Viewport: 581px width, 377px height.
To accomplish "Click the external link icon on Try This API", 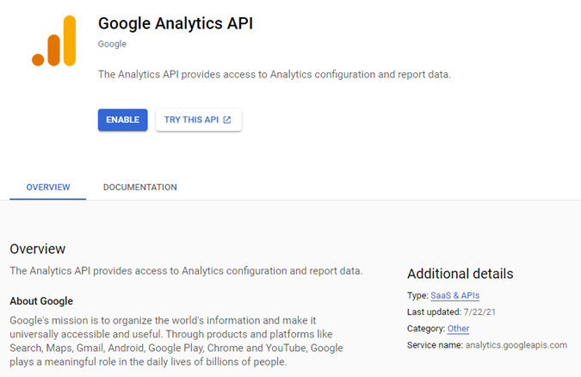I will pyautogui.click(x=227, y=120).
